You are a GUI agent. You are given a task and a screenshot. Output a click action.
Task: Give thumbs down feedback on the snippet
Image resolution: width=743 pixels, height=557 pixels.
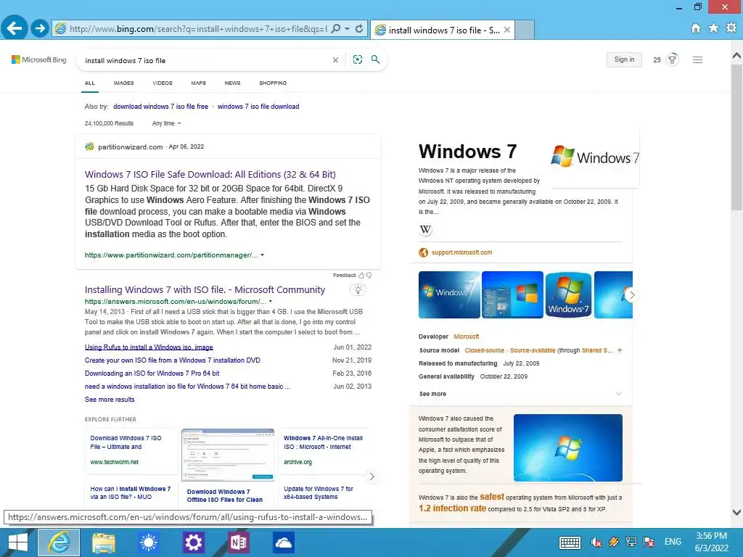(369, 275)
